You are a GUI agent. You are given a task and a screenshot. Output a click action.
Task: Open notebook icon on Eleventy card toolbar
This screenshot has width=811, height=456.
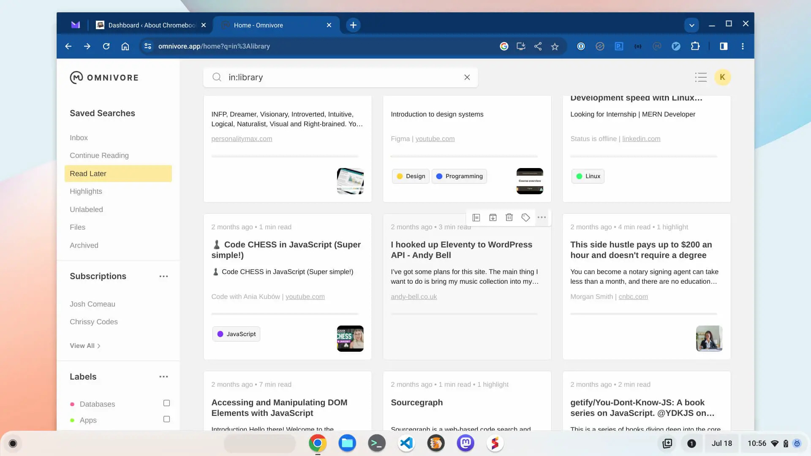pos(476,217)
